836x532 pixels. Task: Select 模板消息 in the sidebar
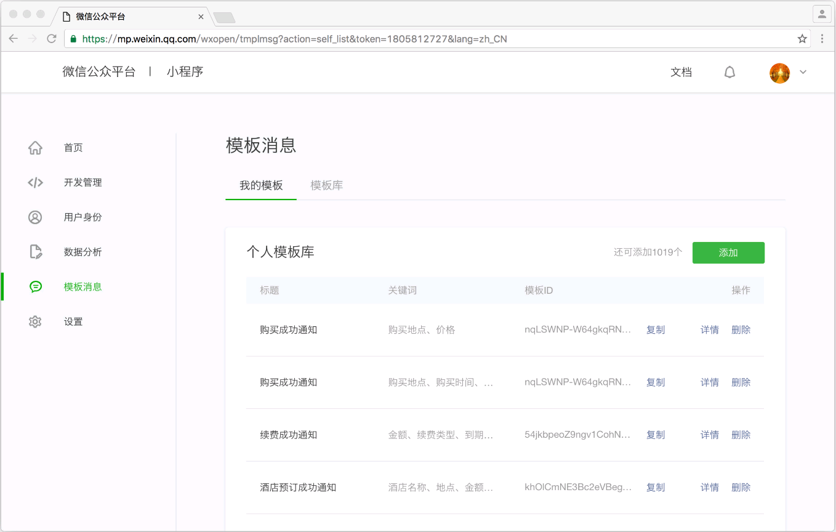point(83,287)
